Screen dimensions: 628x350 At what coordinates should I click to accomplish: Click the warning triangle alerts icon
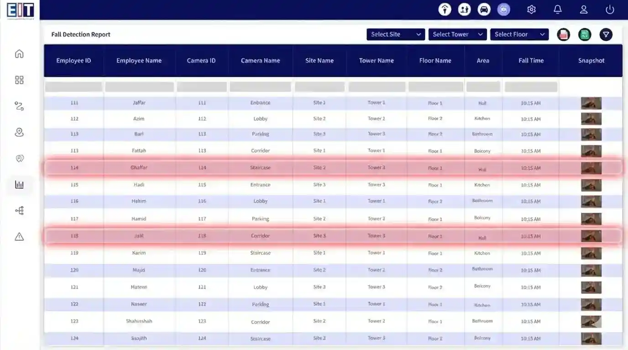tap(19, 237)
